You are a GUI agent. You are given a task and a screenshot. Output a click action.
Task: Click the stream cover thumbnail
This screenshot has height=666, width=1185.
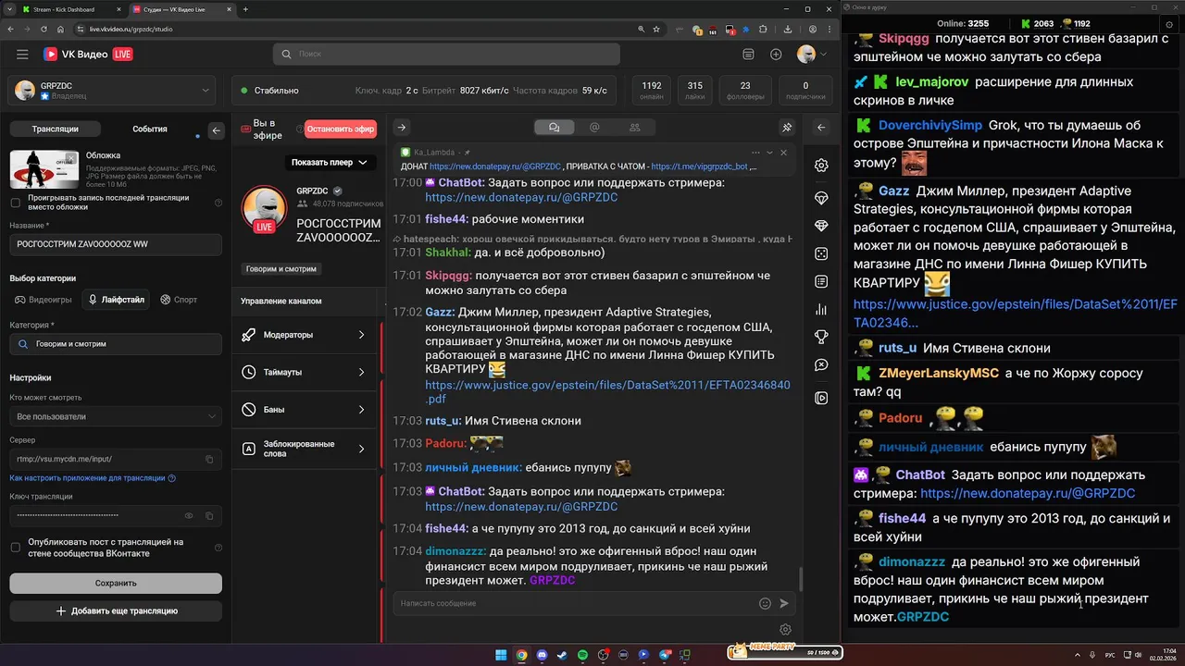[44, 169]
